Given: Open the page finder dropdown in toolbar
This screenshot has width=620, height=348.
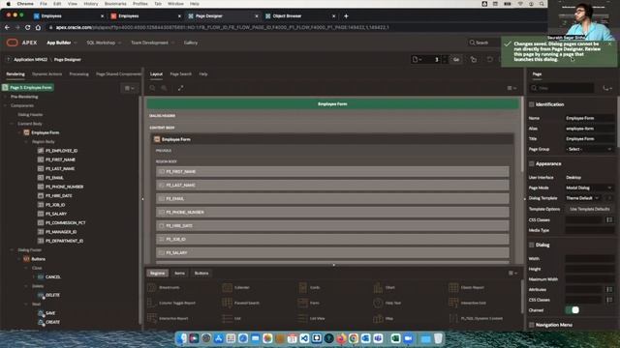Looking at the screenshot, I should click(417, 60).
